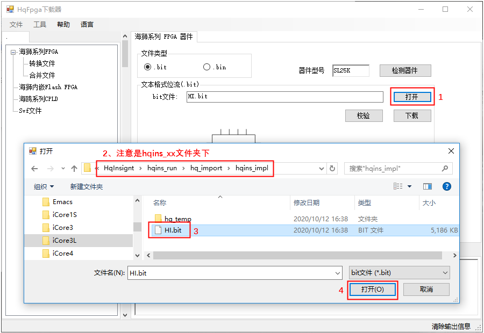
Task: Click the back arrow in file dialog
Action: coord(34,169)
